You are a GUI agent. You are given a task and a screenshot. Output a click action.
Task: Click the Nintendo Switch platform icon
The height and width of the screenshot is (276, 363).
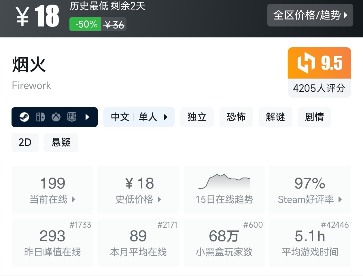tap(40, 117)
